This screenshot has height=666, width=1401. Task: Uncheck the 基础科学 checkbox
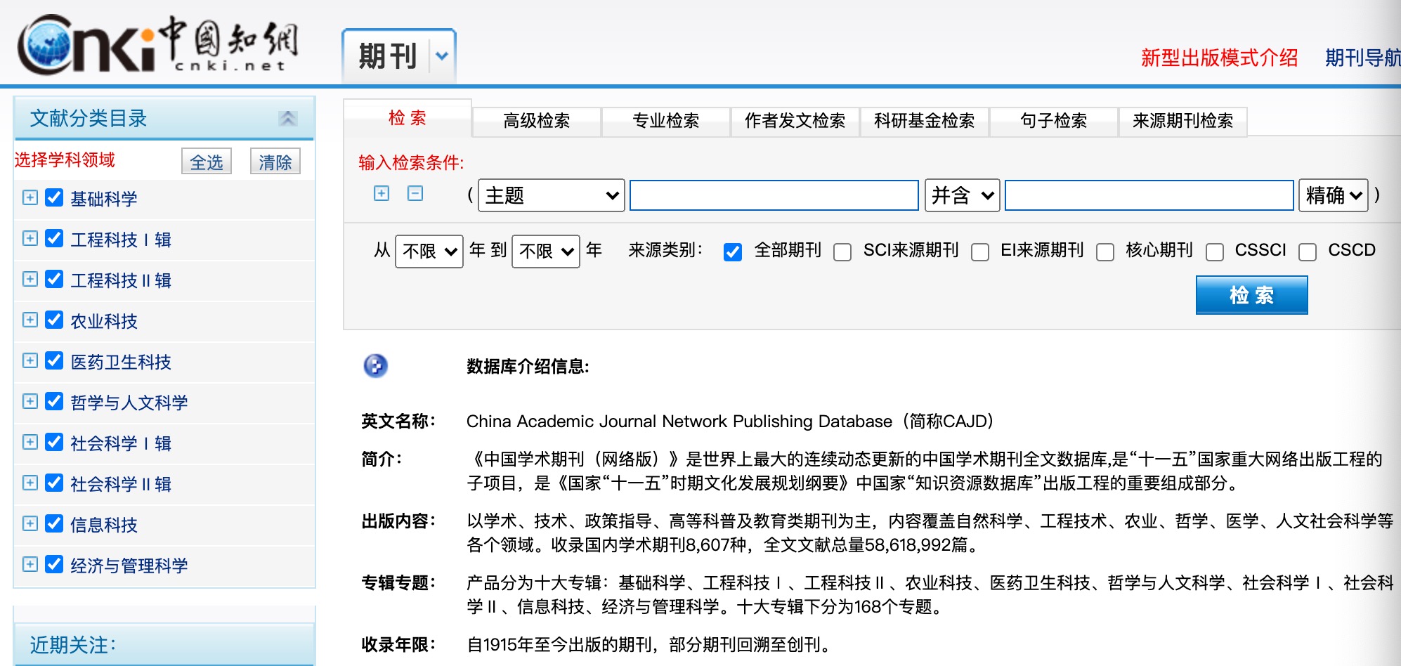pos(54,197)
